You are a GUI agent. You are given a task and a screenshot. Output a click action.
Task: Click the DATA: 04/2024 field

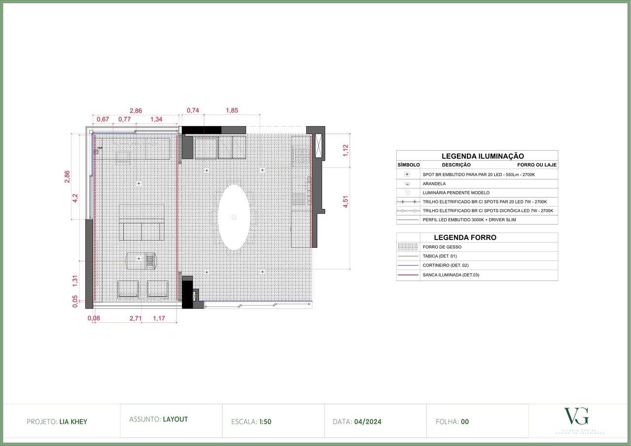click(x=357, y=422)
